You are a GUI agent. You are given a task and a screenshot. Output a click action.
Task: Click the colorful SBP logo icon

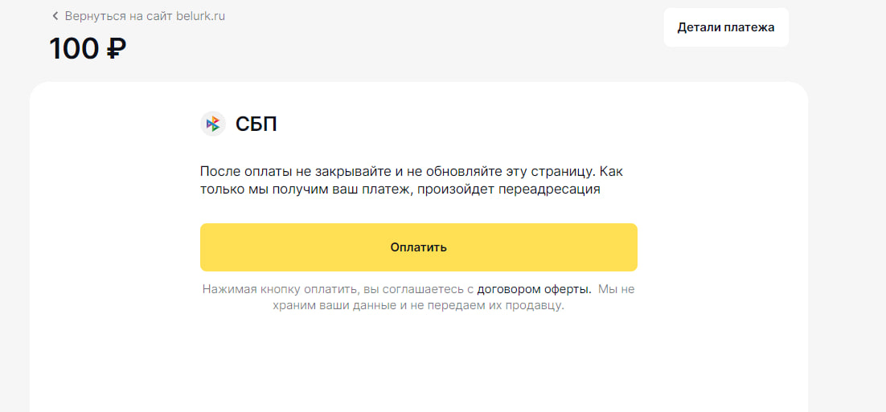[x=213, y=124]
